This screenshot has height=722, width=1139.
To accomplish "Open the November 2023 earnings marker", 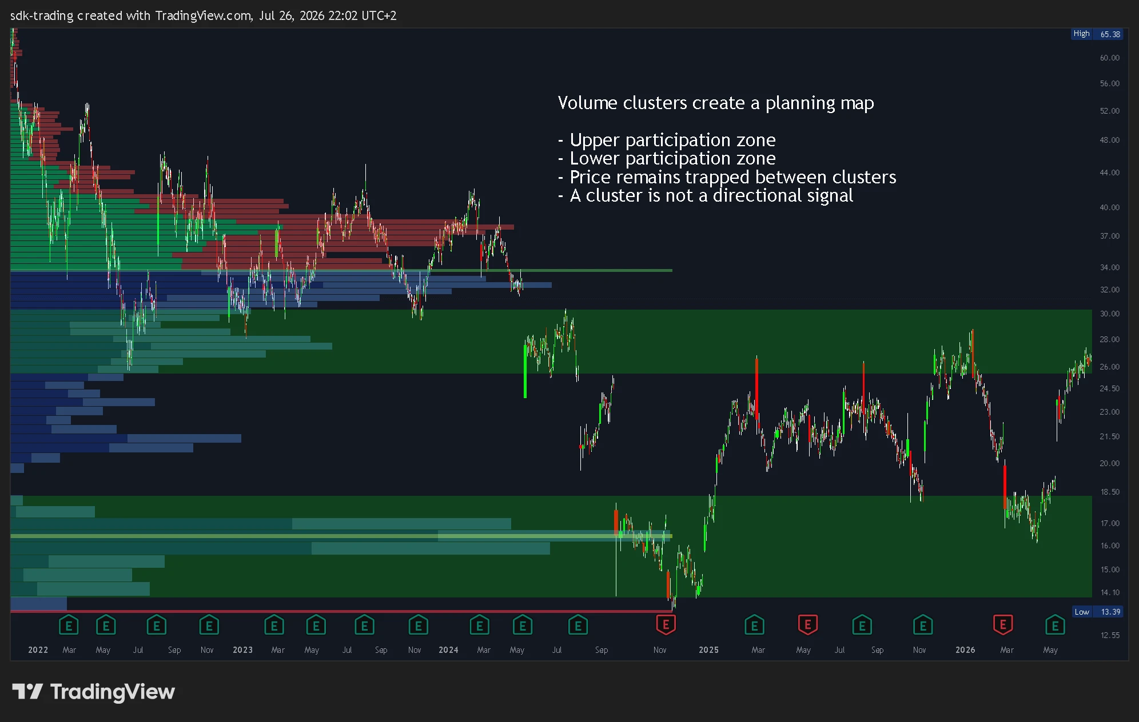I will (418, 625).
